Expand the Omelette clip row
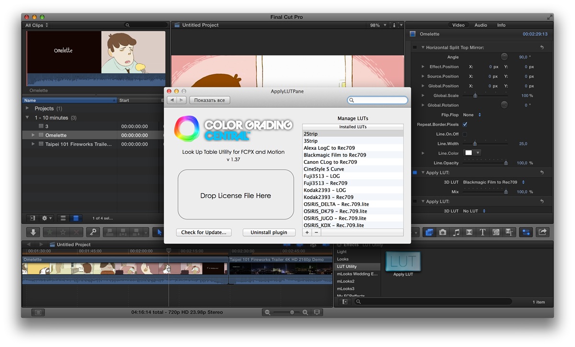Screen dimensions: 575x347 click(33, 135)
